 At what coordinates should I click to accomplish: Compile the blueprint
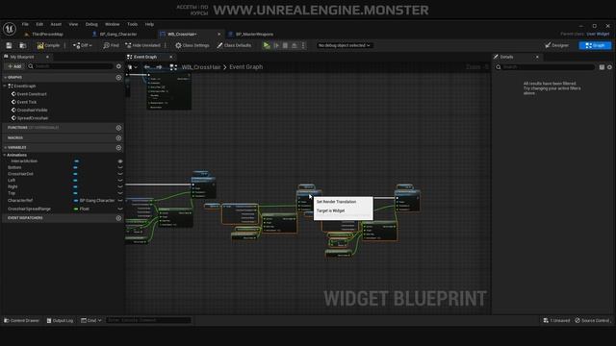(x=48, y=45)
